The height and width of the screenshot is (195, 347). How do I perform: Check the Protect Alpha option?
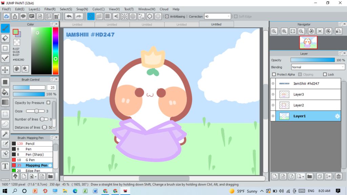[x=274, y=74]
